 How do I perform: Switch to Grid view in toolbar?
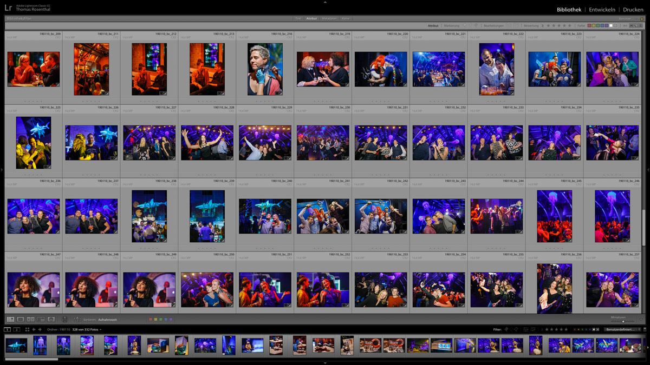10,320
